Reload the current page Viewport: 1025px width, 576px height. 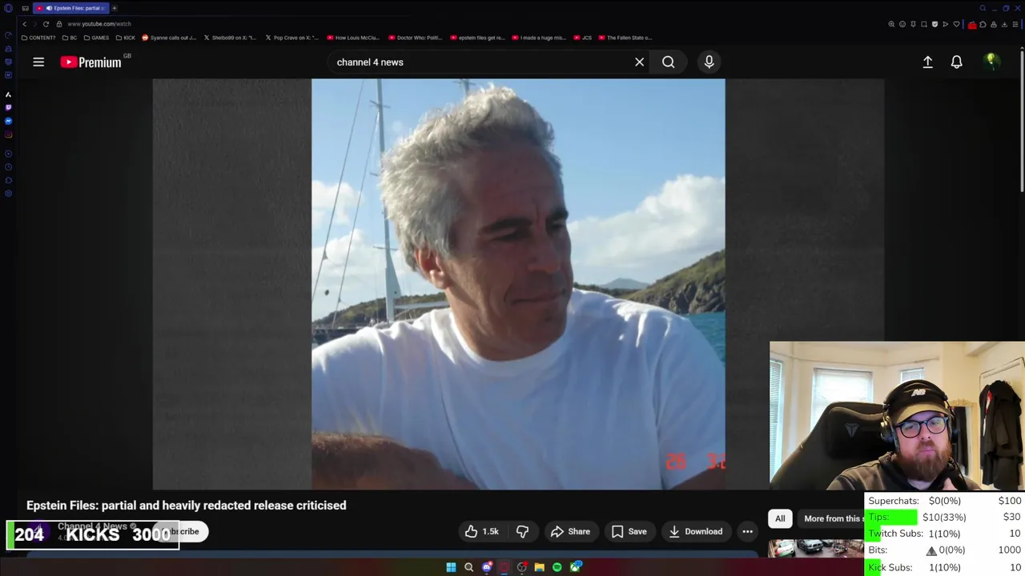coord(46,24)
